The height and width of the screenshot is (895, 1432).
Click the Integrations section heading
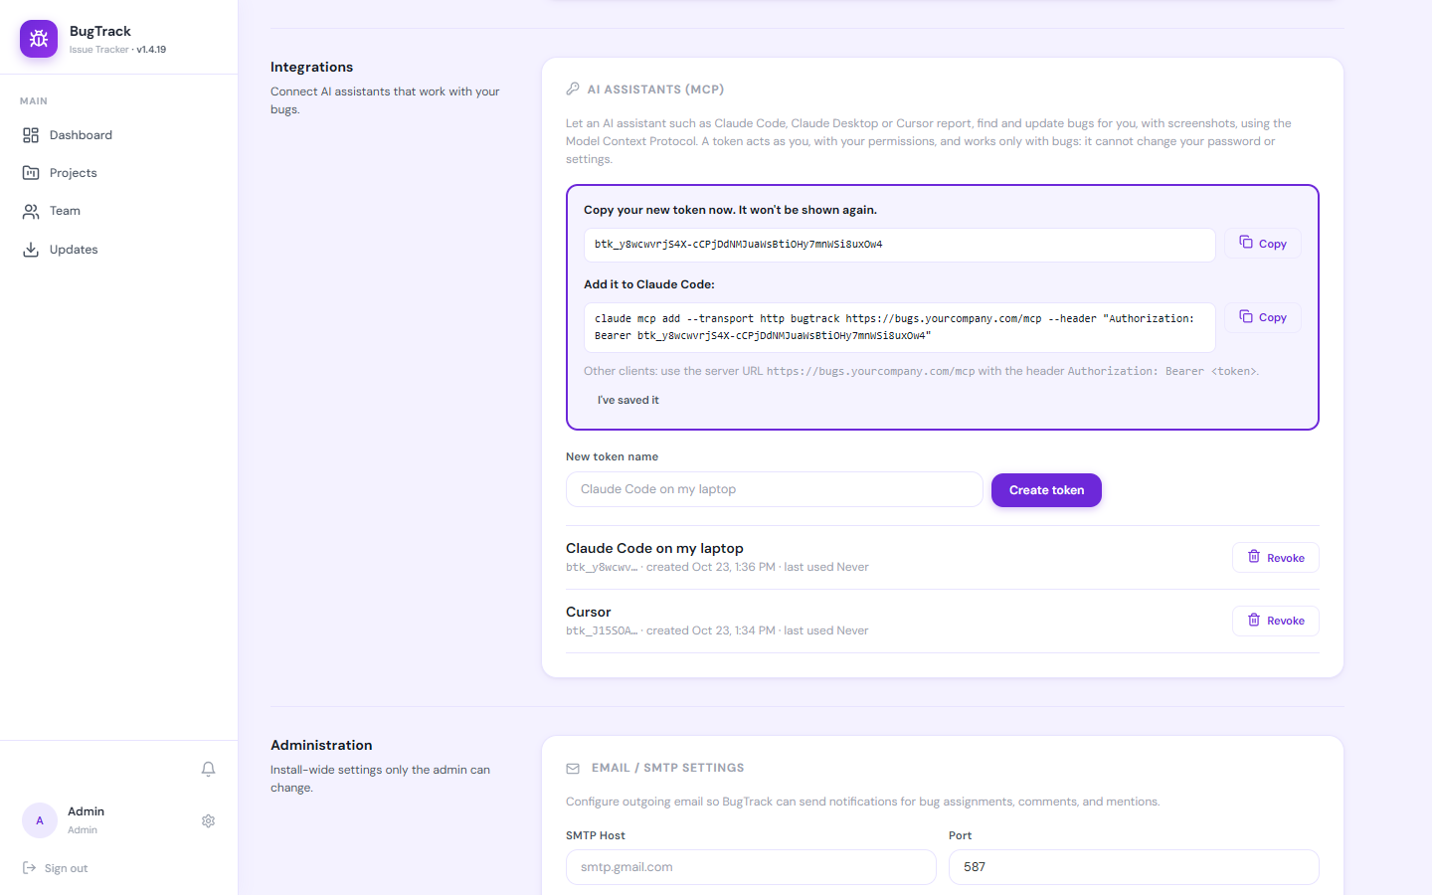tap(311, 67)
